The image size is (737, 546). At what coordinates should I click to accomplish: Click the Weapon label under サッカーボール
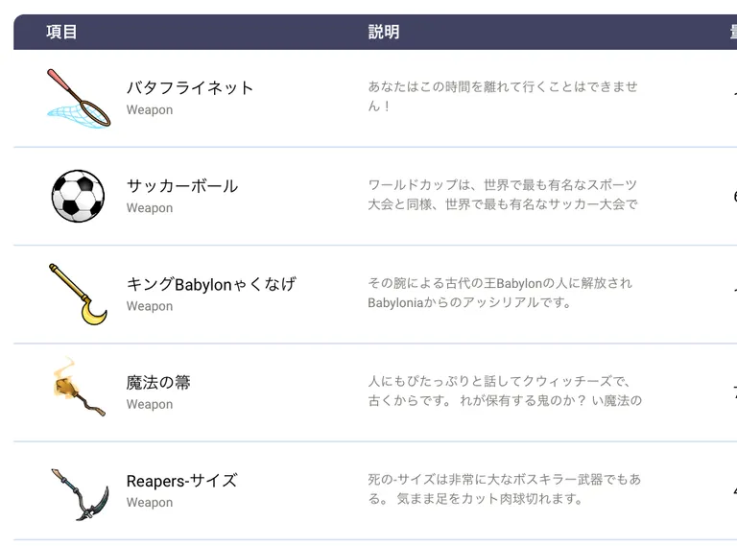[x=150, y=208]
